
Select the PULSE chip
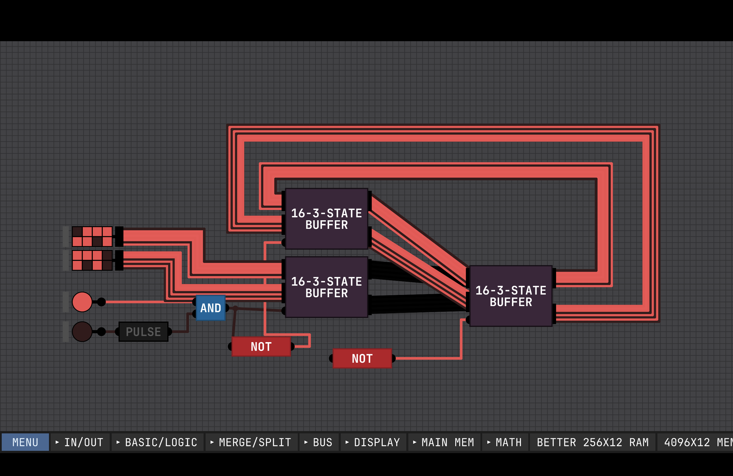(x=143, y=332)
